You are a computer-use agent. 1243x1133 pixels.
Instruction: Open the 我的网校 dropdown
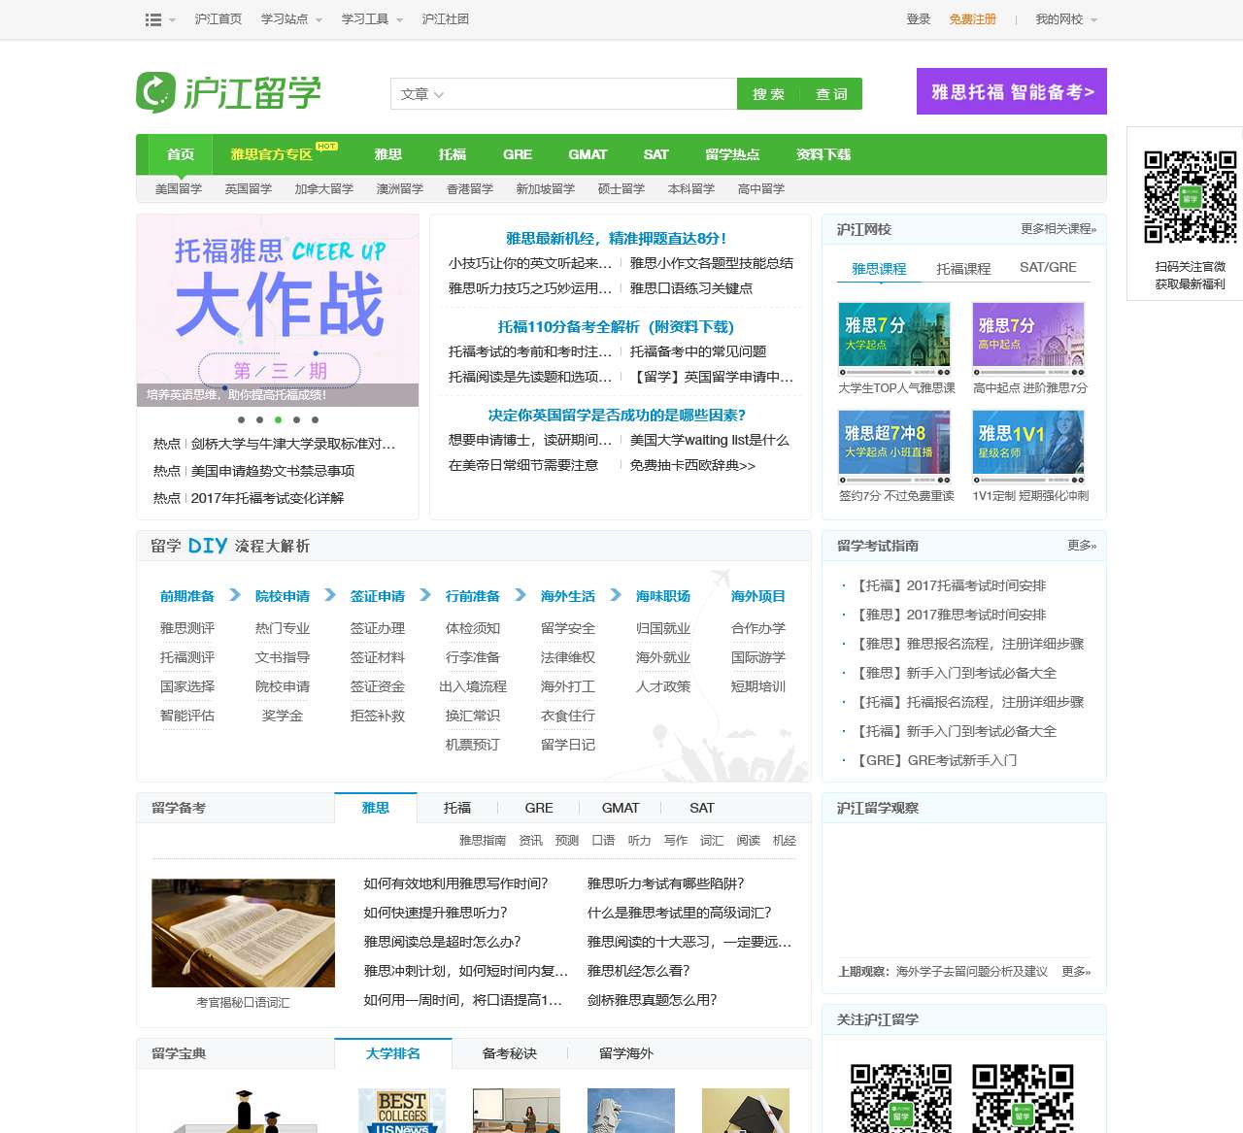(x=1066, y=19)
